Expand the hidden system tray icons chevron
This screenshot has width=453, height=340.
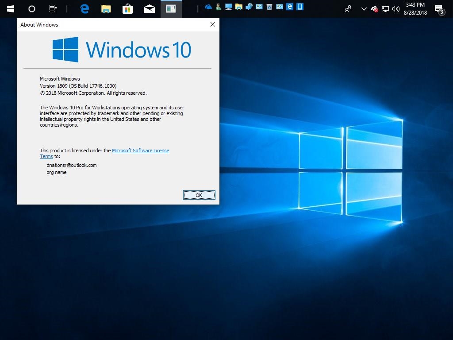click(364, 9)
